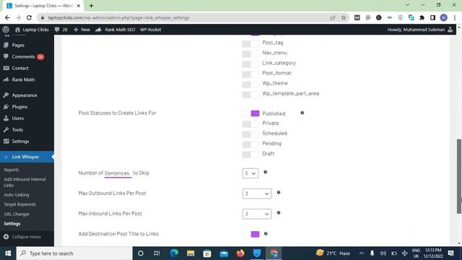Open Link Whisper Reports submenu

tap(12, 170)
